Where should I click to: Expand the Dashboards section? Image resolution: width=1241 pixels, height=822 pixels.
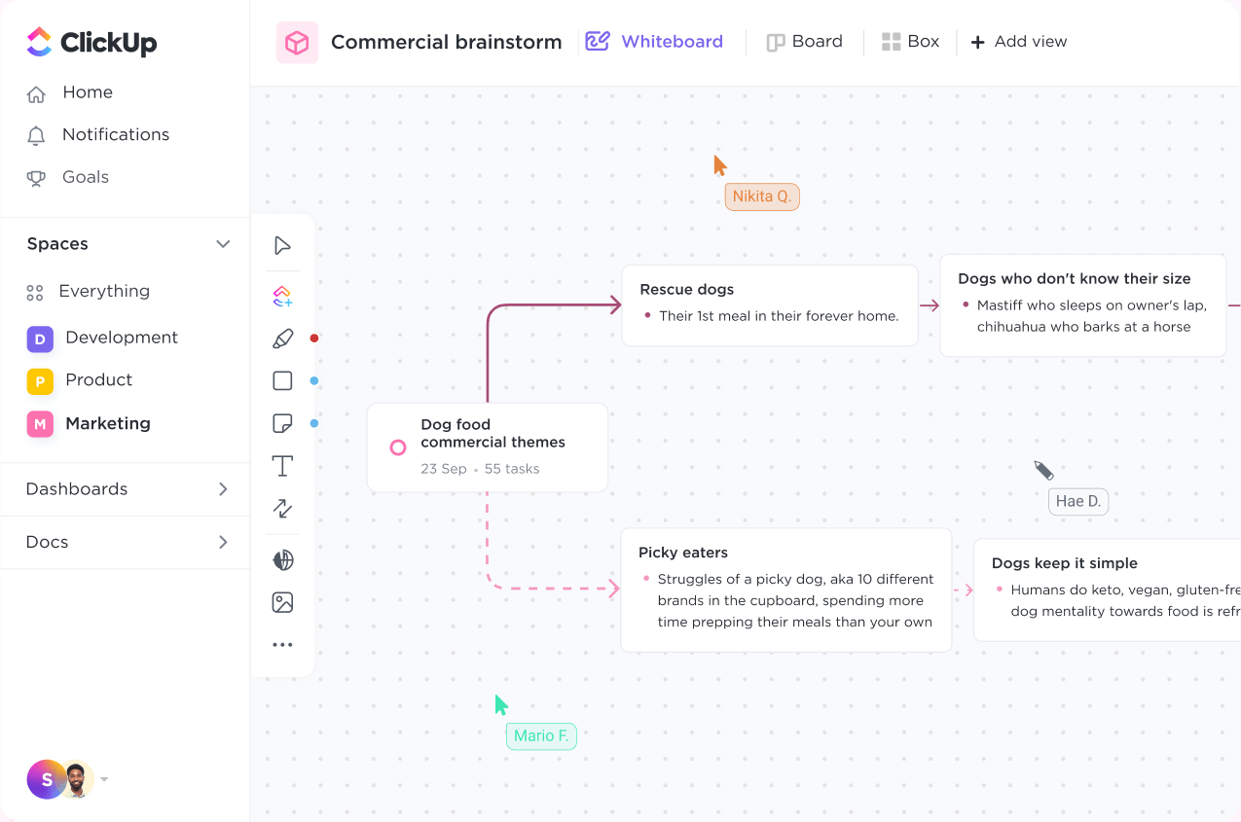click(x=223, y=489)
